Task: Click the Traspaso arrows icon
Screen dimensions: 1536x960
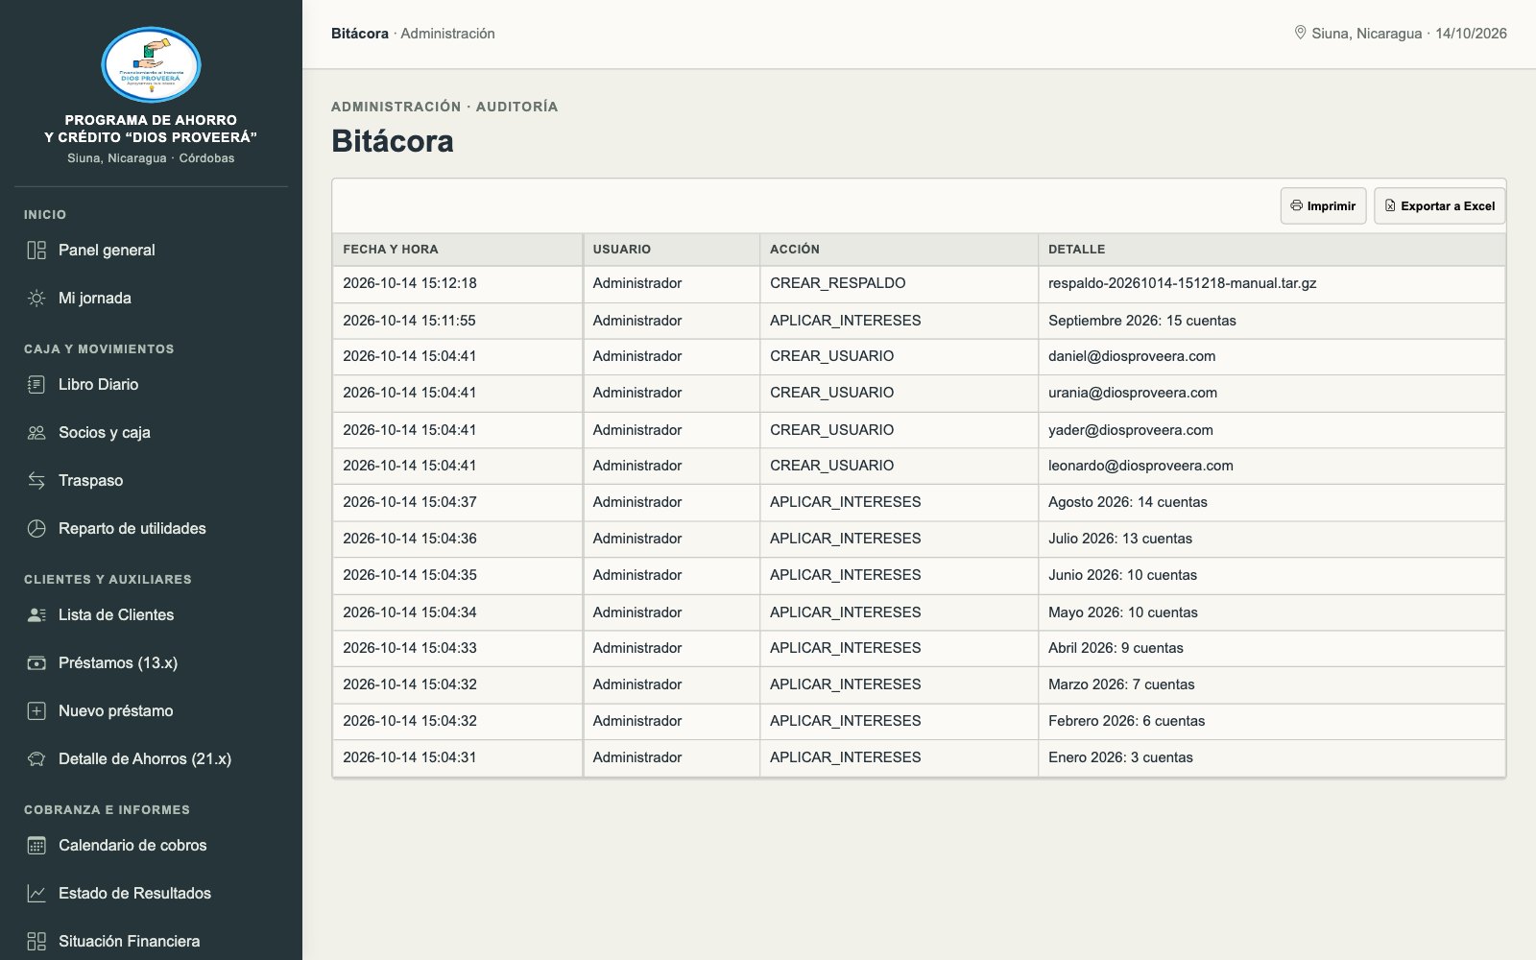Action: click(x=36, y=481)
